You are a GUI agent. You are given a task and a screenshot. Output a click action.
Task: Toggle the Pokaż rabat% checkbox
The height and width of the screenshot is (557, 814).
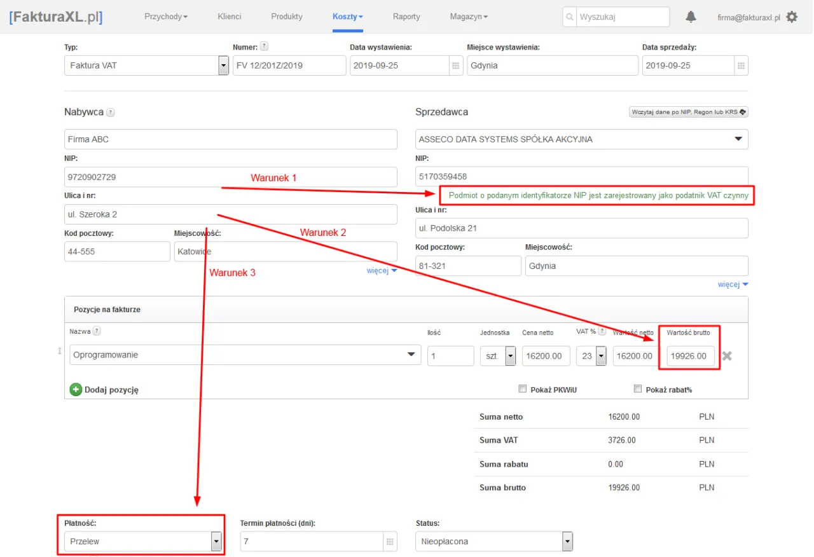638,389
